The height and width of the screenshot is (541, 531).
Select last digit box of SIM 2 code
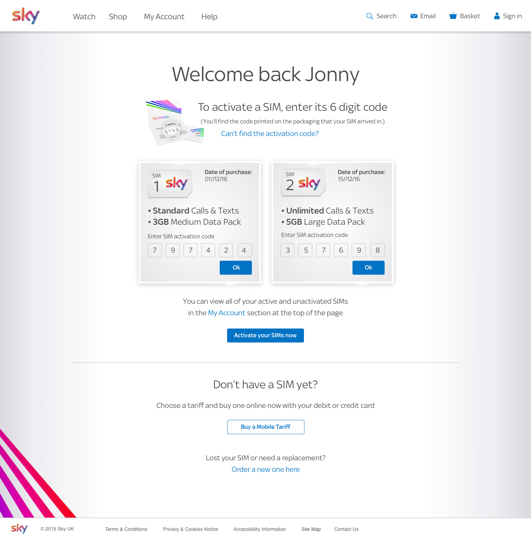[377, 250]
